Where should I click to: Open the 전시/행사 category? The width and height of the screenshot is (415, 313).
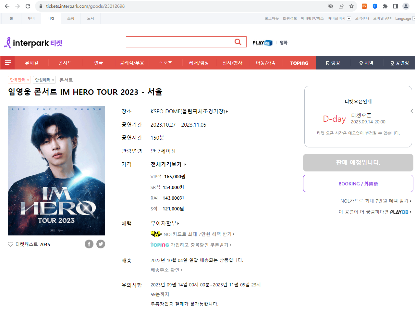click(x=232, y=63)
